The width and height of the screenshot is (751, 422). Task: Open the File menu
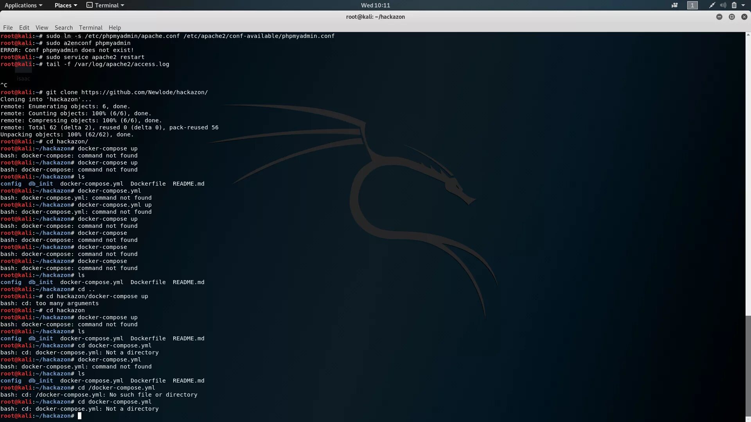click(8, 27)
